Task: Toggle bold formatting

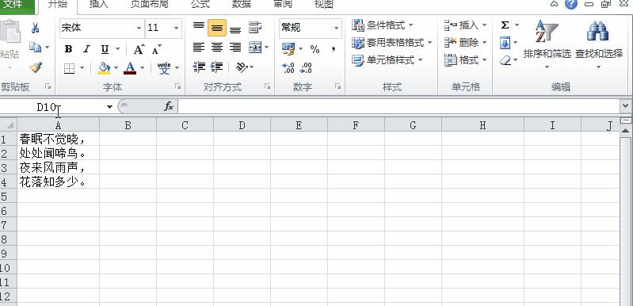Action: [x=68, y=49]
